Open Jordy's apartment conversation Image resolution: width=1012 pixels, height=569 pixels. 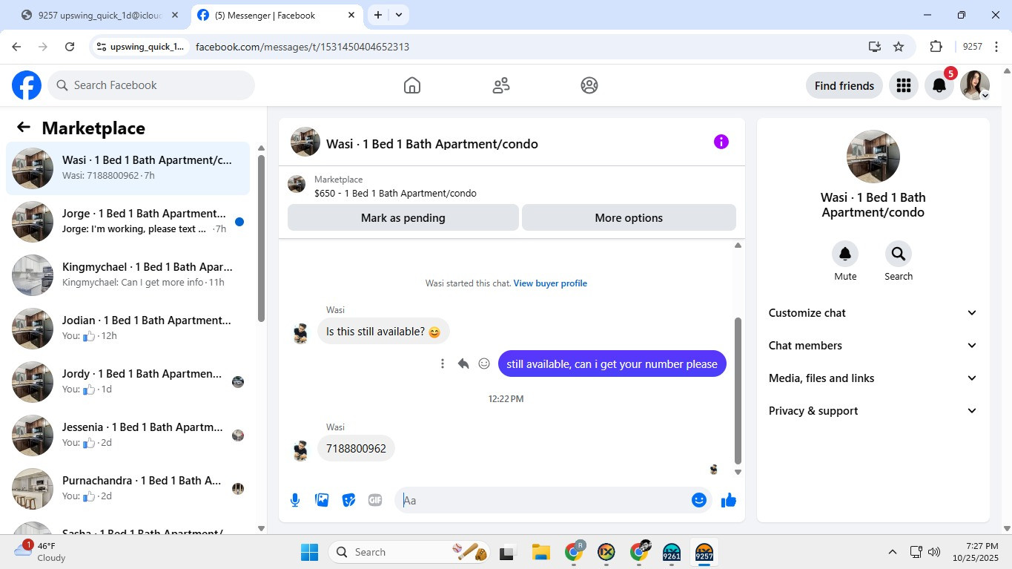point(128,382)
